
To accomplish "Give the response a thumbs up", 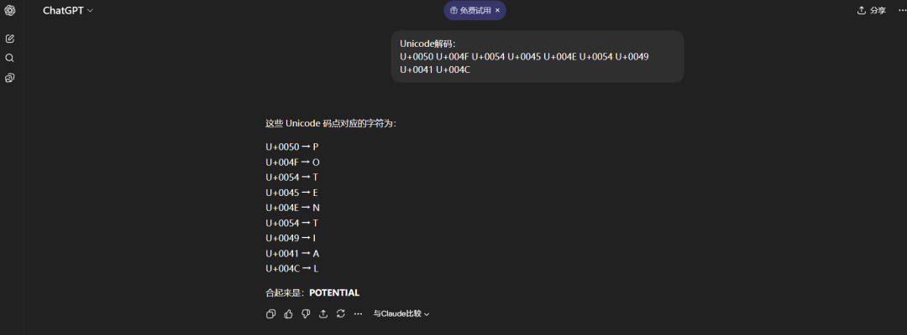I will [288, 314].
